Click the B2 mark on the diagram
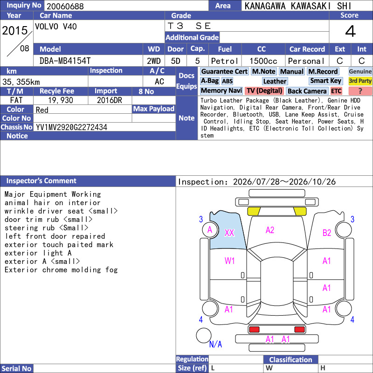 tap(327, 233)
